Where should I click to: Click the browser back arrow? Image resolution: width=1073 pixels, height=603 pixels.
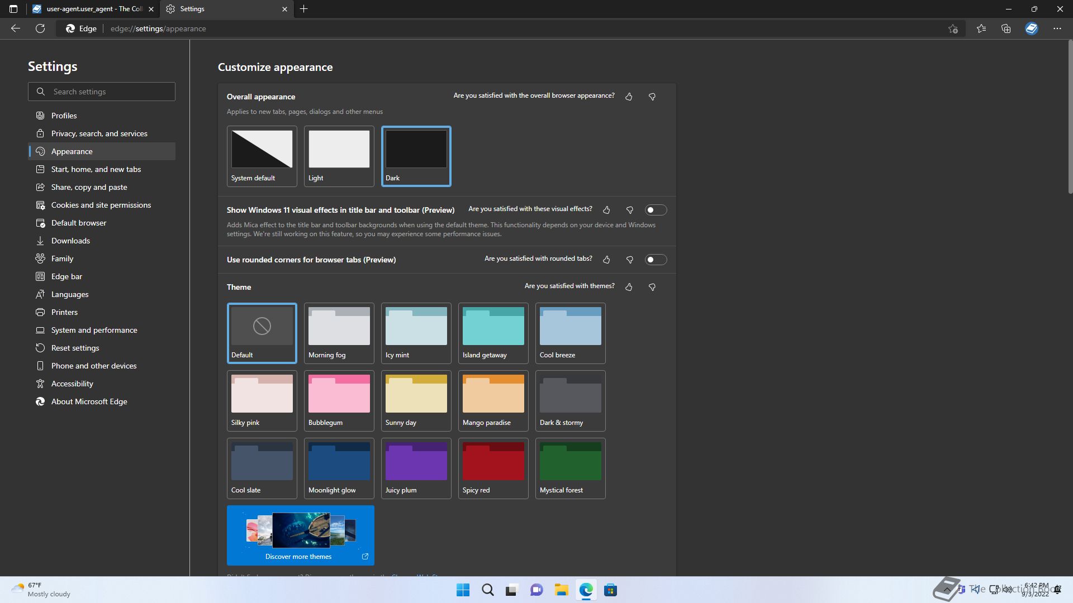point(16,28)
